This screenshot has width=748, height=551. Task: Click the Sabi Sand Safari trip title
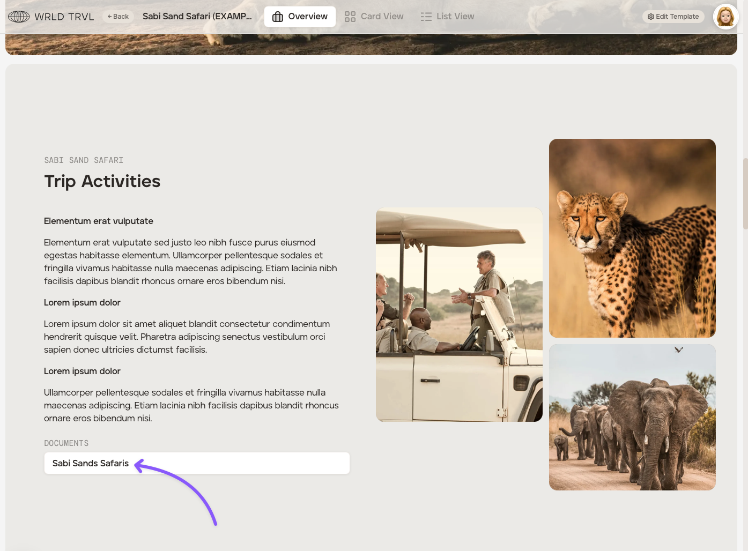pyautogui.click(x=197, y=17)
